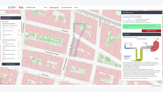Click the search magnifier icon
The width and height of the screenshot is (163, 92).
[x=20, y=15]
